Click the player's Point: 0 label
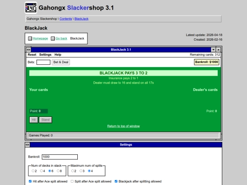 coord(38,111)
